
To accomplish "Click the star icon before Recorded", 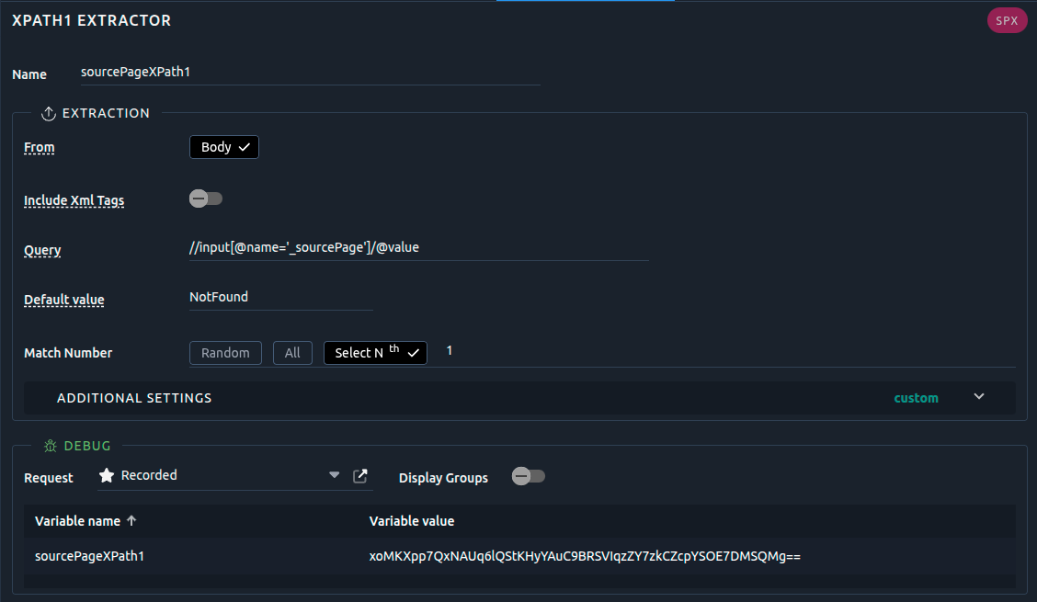I will coord(105,474).
